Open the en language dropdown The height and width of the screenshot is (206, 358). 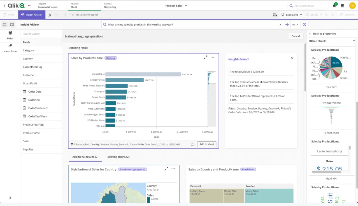296,25
